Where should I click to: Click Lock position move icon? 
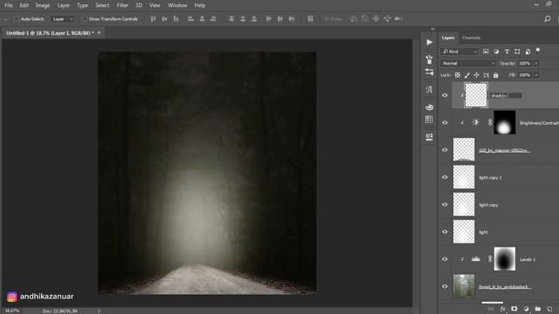[477, 75]
